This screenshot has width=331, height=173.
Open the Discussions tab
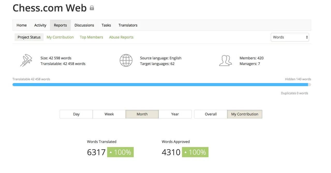pos(84,25)
